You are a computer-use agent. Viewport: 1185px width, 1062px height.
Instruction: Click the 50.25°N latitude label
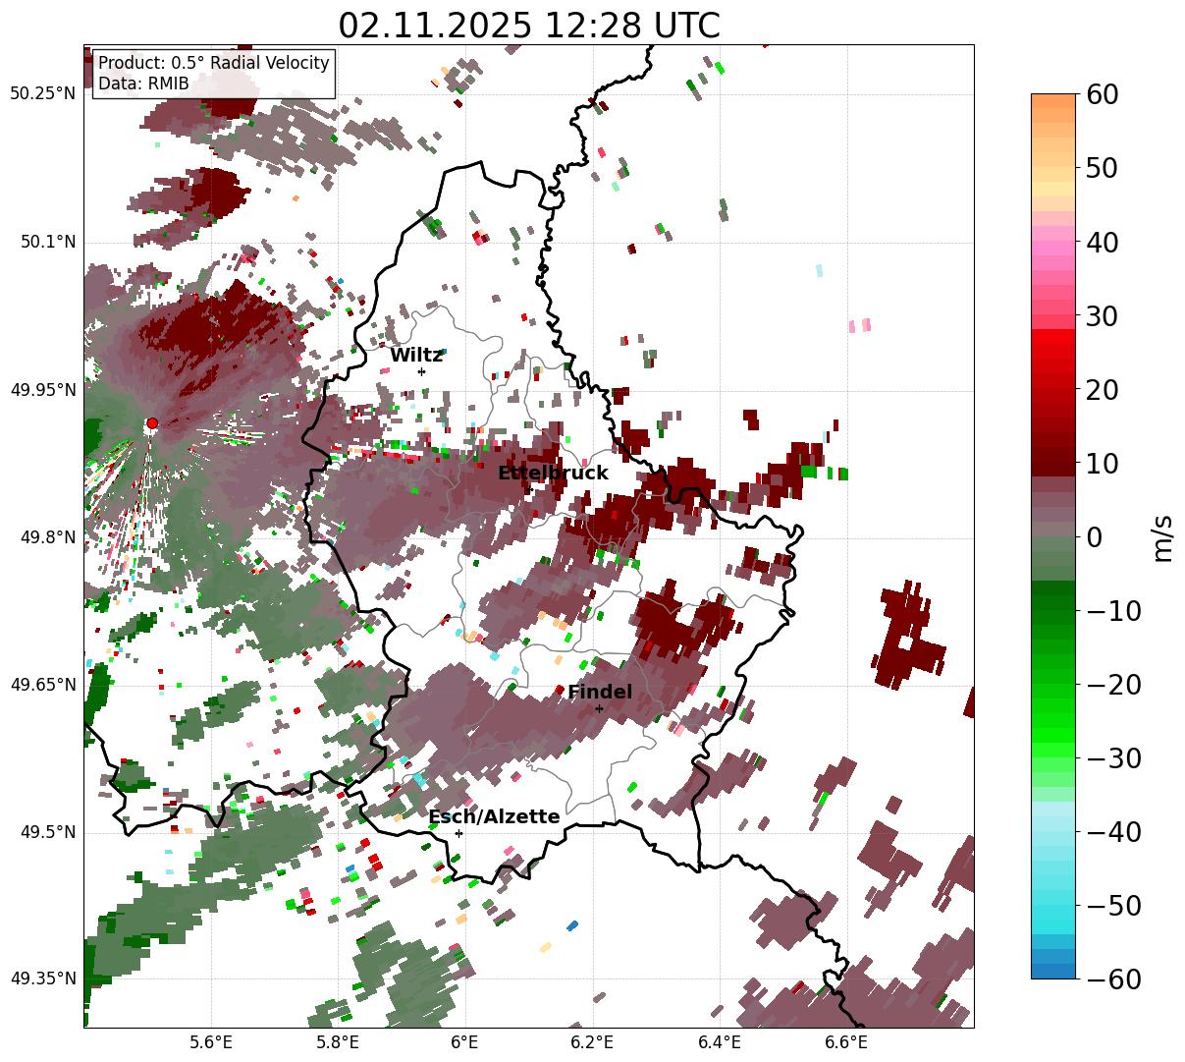[x=43, y=94]
